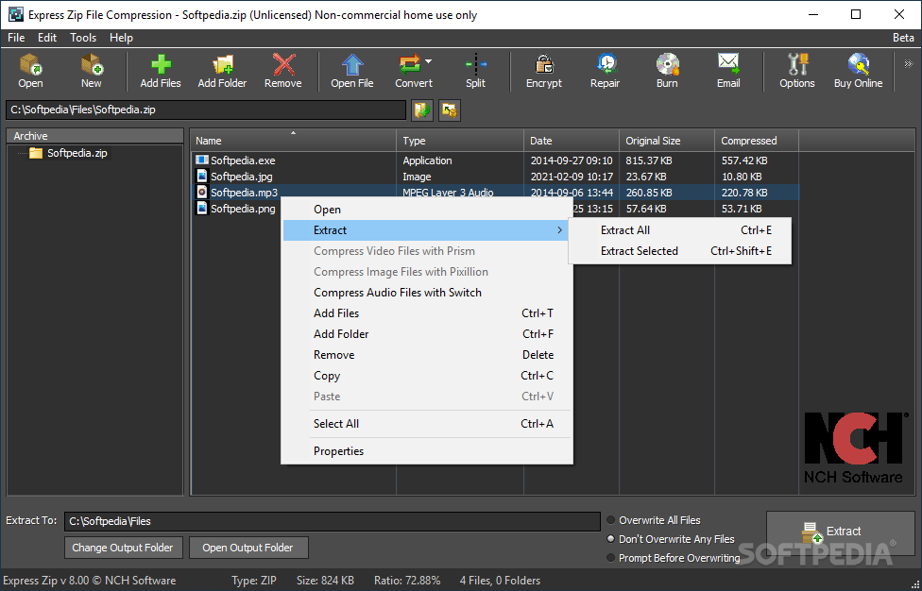Click the Softpedia.mp3 audio file icon
Screen dimensions: 922x591
point(202,192)
